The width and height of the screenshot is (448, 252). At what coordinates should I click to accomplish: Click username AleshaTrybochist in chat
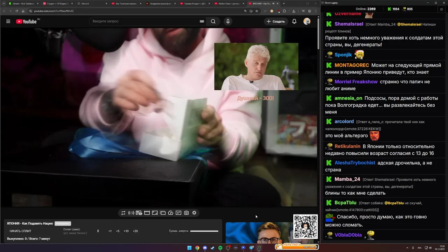point(355,163)
